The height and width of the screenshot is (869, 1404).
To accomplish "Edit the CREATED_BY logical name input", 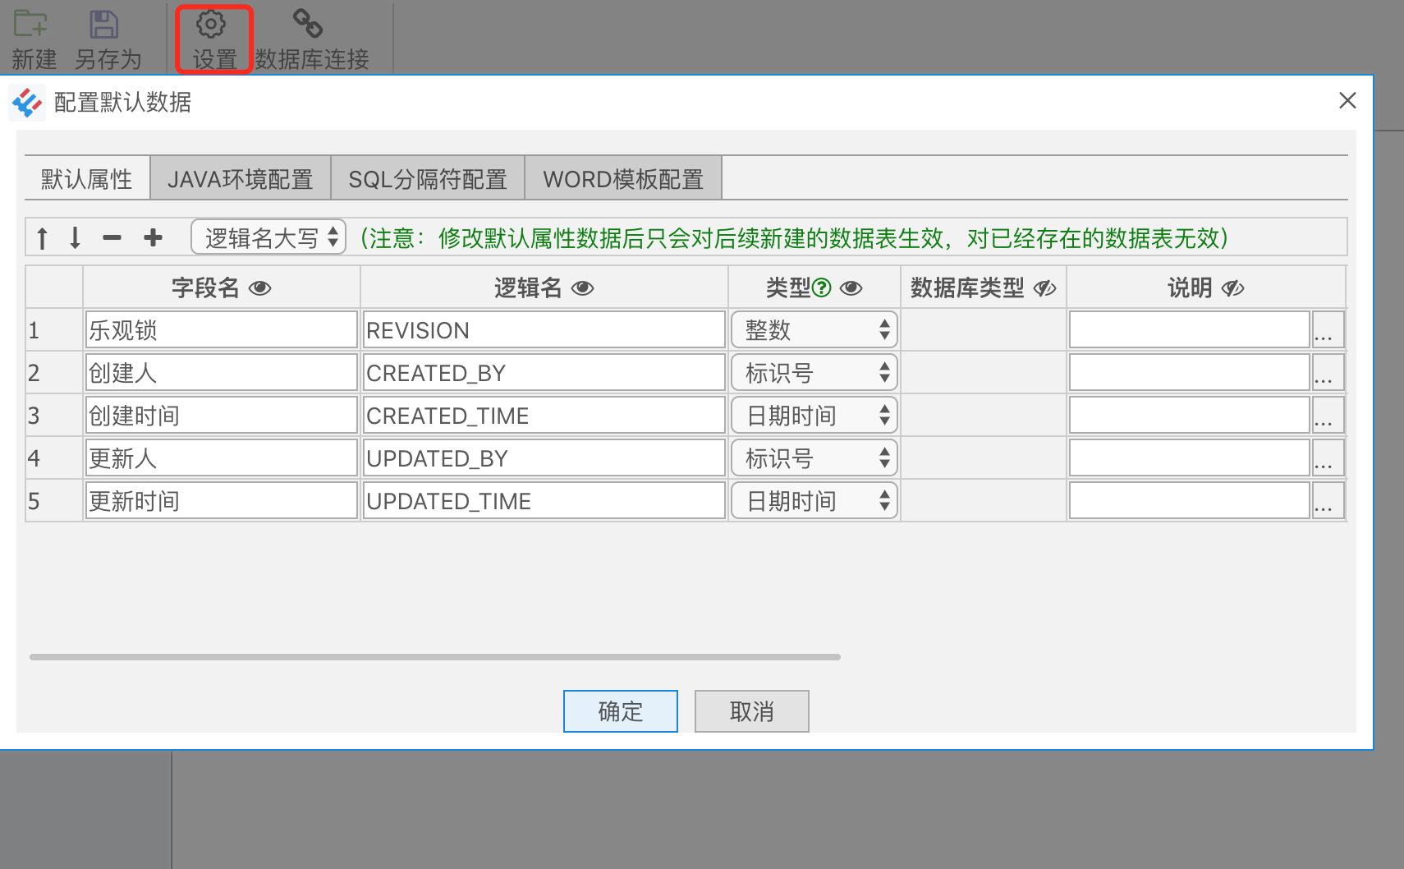I will point(544,373).
